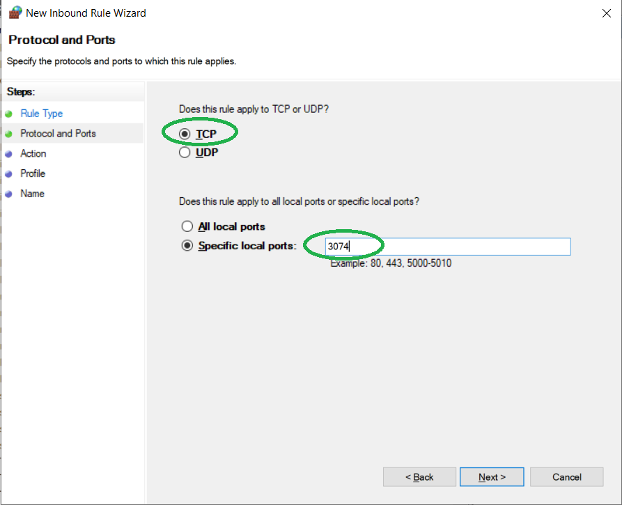Select the Name step label
622x505 pixels.
[x=32, y=194]
